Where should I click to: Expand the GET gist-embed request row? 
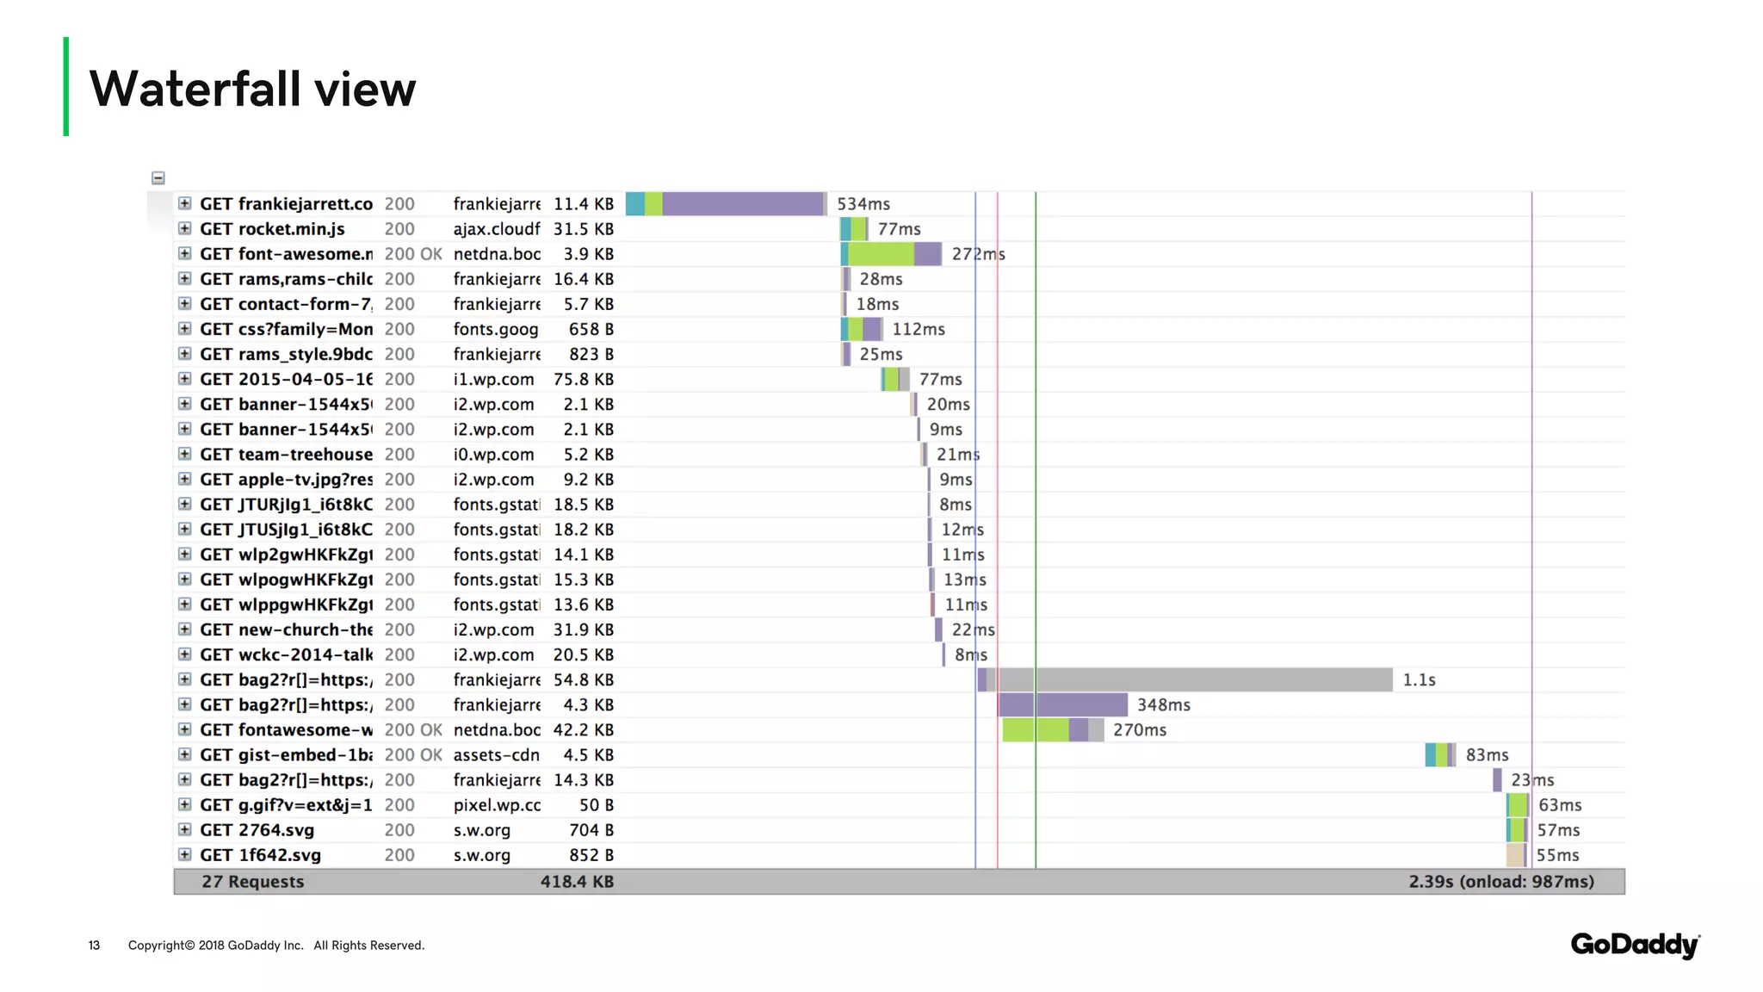(x=184, y=754)
